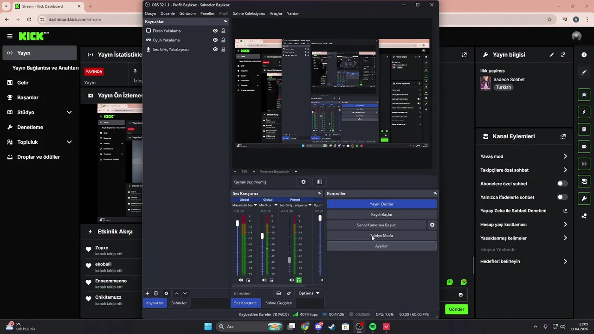Viewport: 594px width, 334px height.
Task: Add a new source with plus icon
Action: 148,293
